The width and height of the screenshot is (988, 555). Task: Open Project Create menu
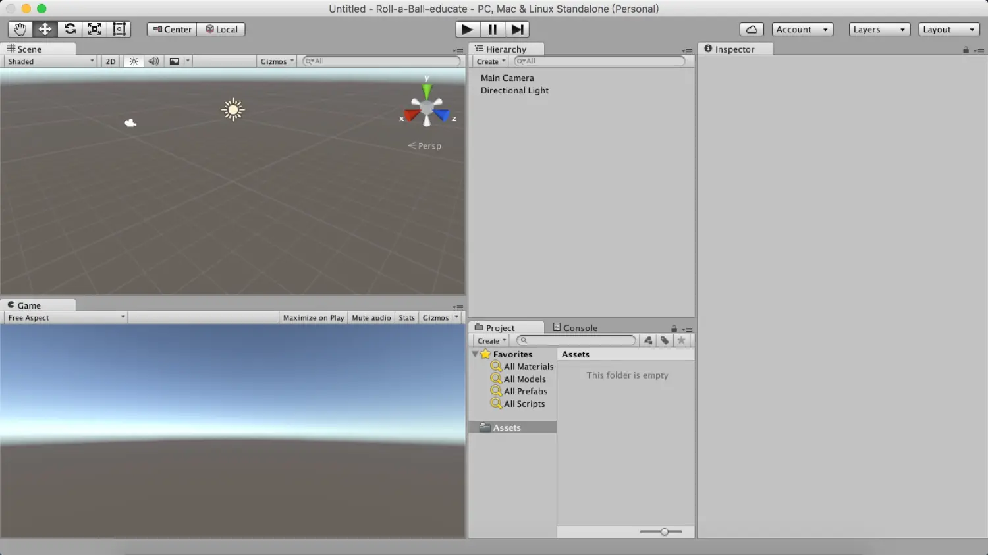491,340
